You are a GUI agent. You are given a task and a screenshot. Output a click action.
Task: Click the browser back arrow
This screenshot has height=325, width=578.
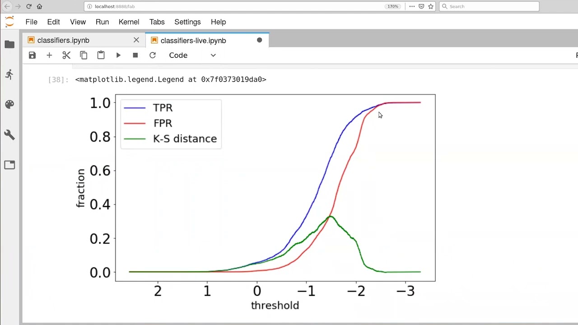(x=7, y=6)
